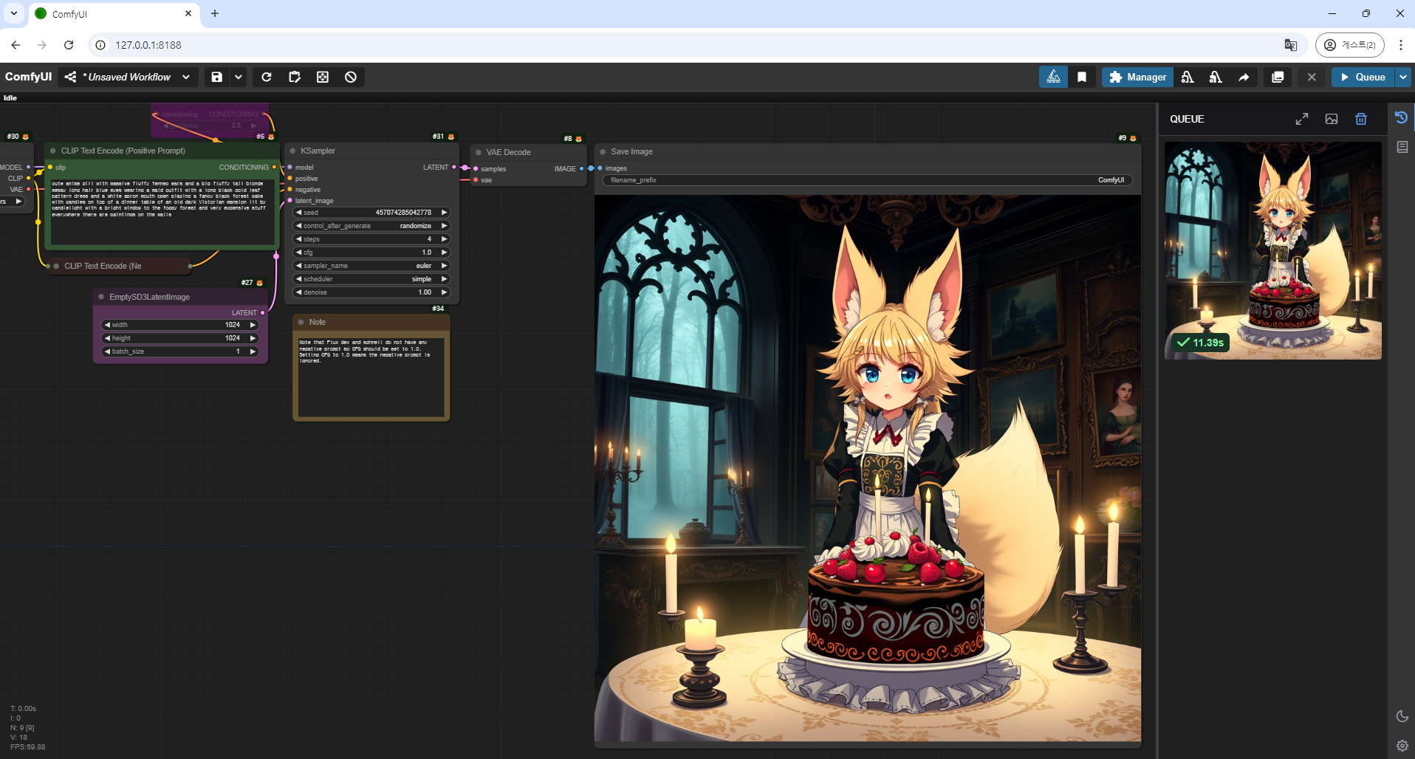Screen dimensions: 1415x759
Task: Click the share arrow icon
Action: point(1244,77)
